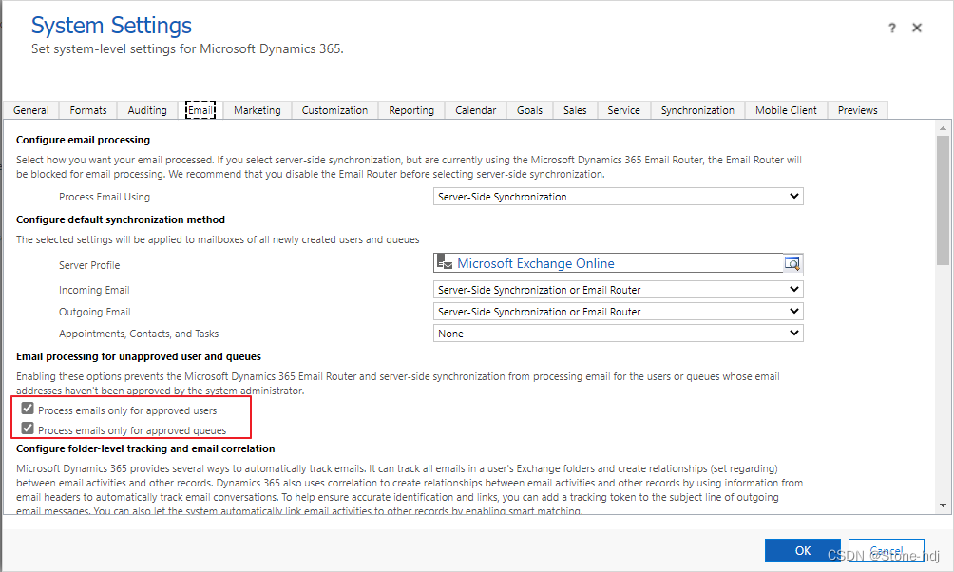This screenshot has width=954, height=572.
Task: Click the help question mark icon
Action: [x=892, y=28]
